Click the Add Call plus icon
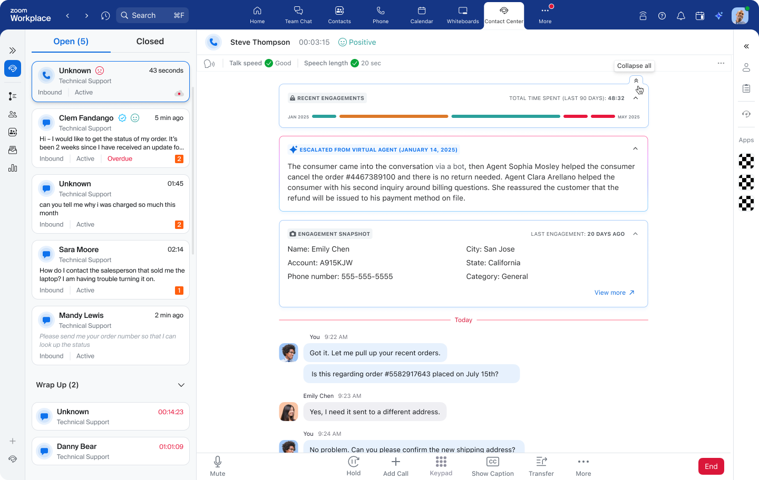 point(395,462)
